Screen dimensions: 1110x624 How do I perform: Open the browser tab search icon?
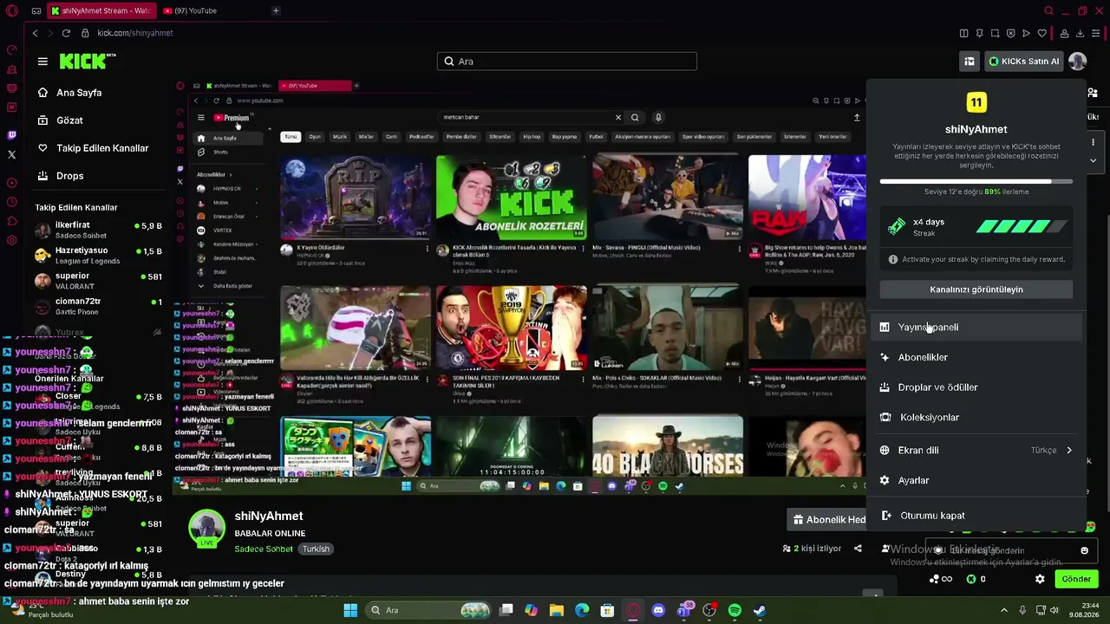coord(1048,11)
